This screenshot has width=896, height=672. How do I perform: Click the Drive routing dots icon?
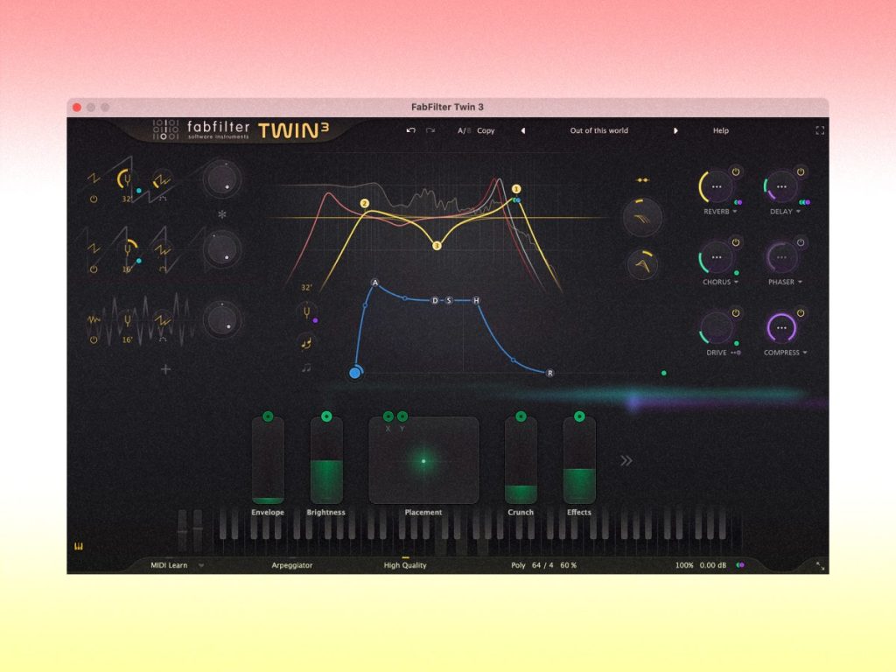(x=736, y=353)
